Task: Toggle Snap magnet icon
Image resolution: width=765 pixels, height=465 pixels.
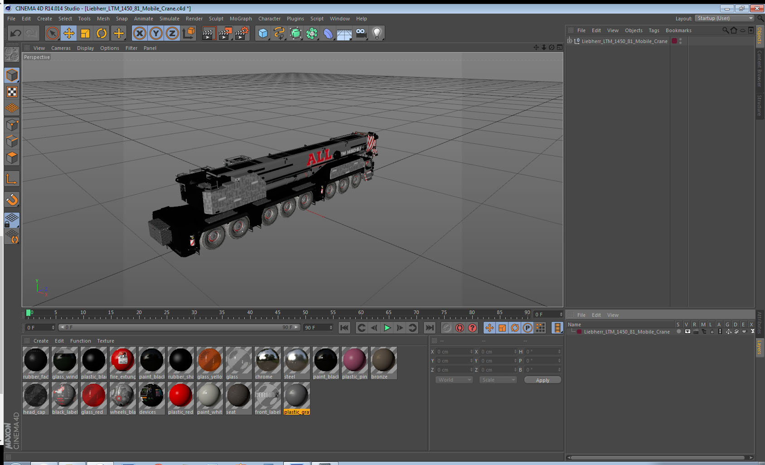Action: tap(12, 199)
